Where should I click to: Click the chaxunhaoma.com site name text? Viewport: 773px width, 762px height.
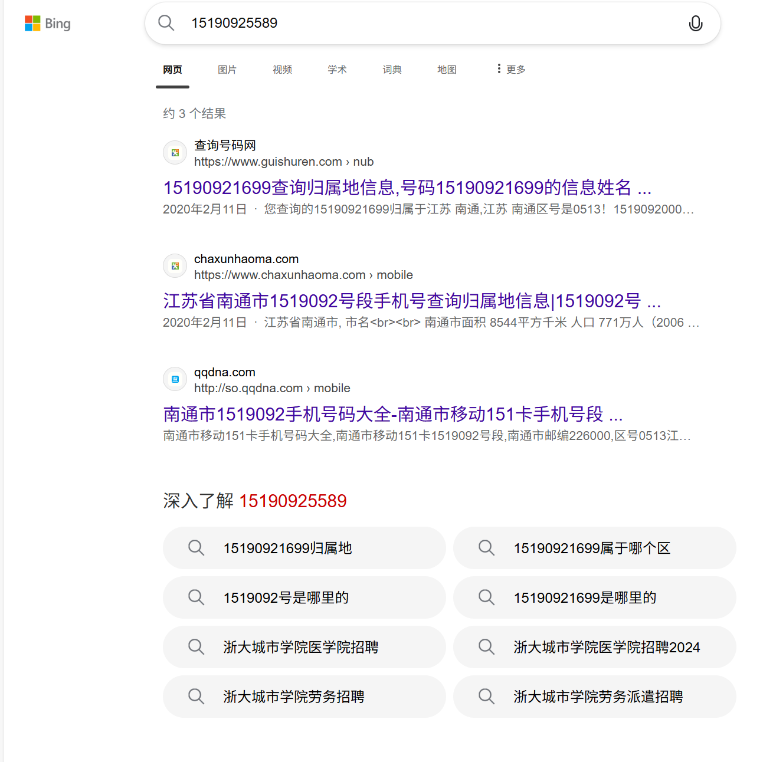246,259
